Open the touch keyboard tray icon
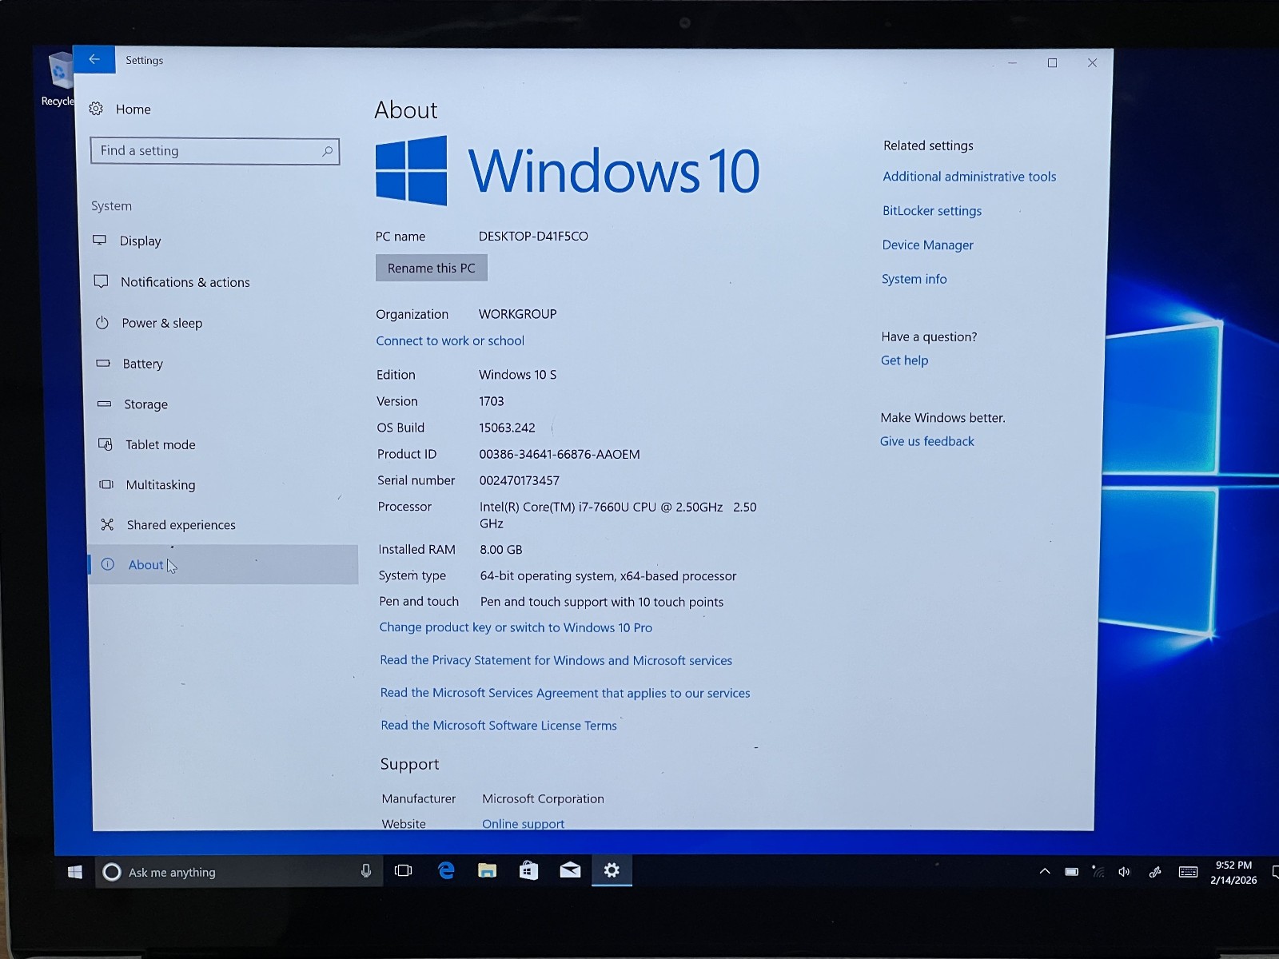1279x959 pixels. pos(1188,872)
